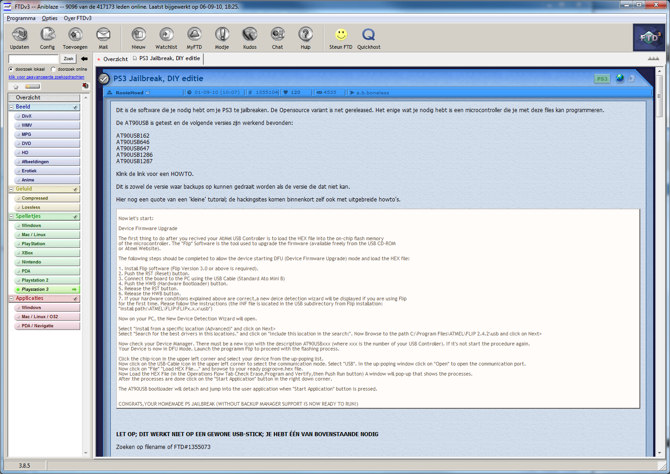Viewport: 670px width, 474px height.
Task: Click the Updaten toolbar icon
Action: point(20,35)
